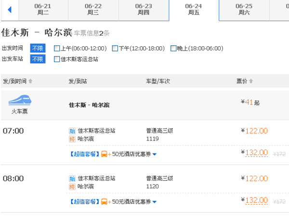Open 超值套餐 link for 08:00 bus
The image size is (289, 218).
85,202
